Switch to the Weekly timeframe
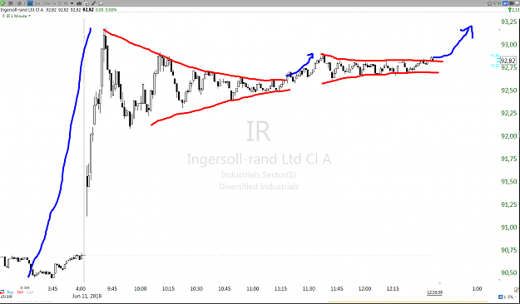 click(x=66, y=3)
